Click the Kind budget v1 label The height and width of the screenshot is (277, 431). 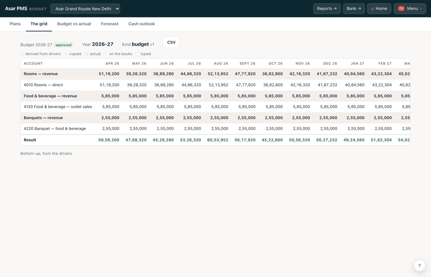138,44
